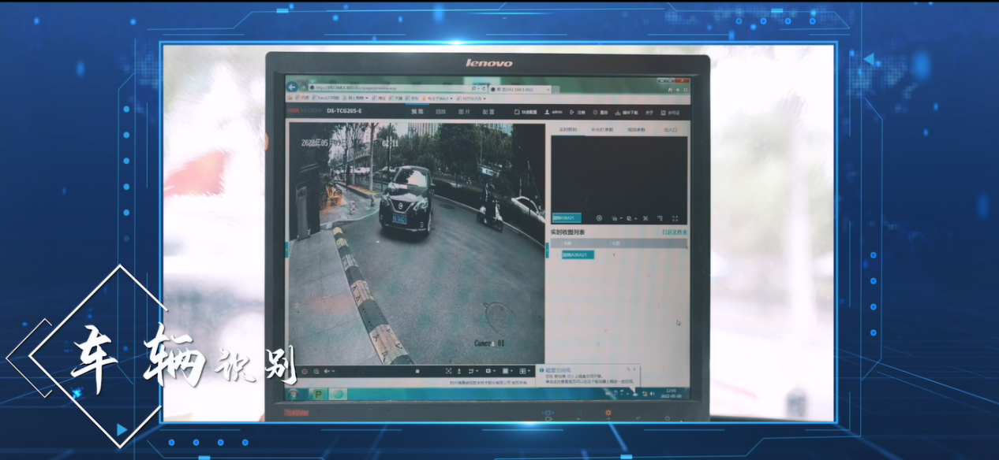Image resolution: width=999 pixels, height=460 pixels.
Task: Click the Windows Start button
Action: 293,394
